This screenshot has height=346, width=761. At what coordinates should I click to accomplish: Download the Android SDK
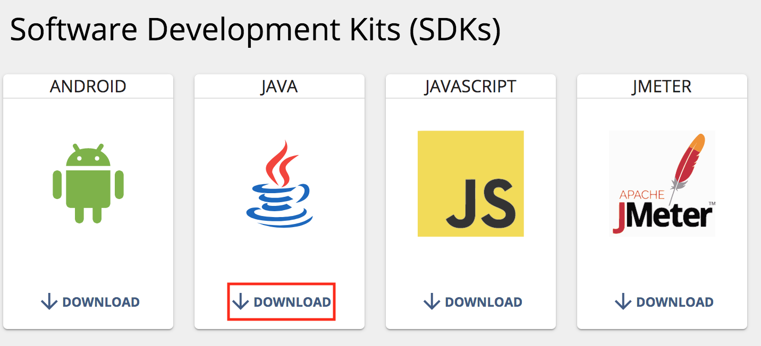(x=90, y=302)
